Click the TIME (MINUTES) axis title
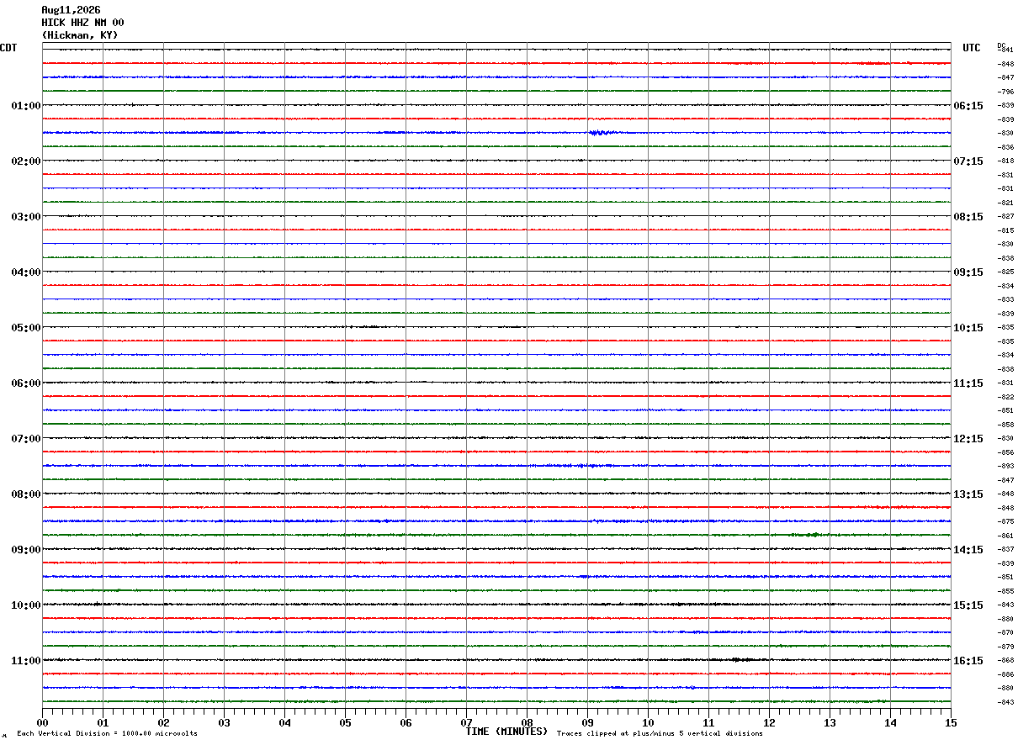 click(506, 732)
